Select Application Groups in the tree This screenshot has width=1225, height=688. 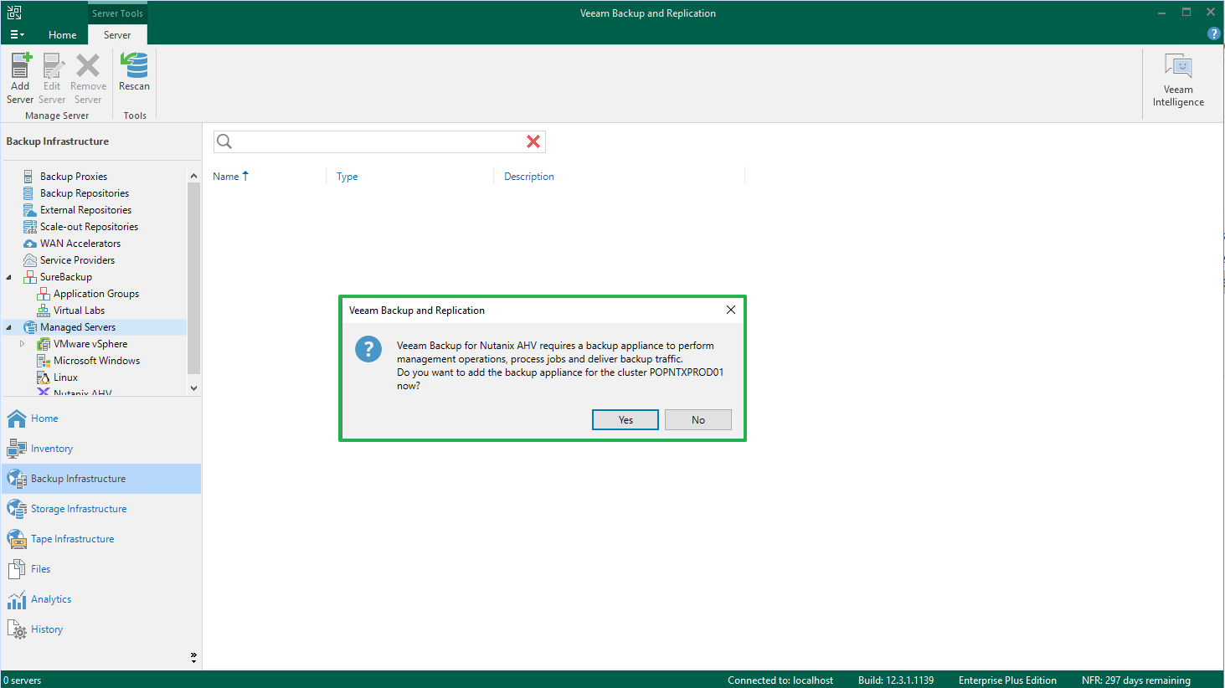click(x=96, y=294)
